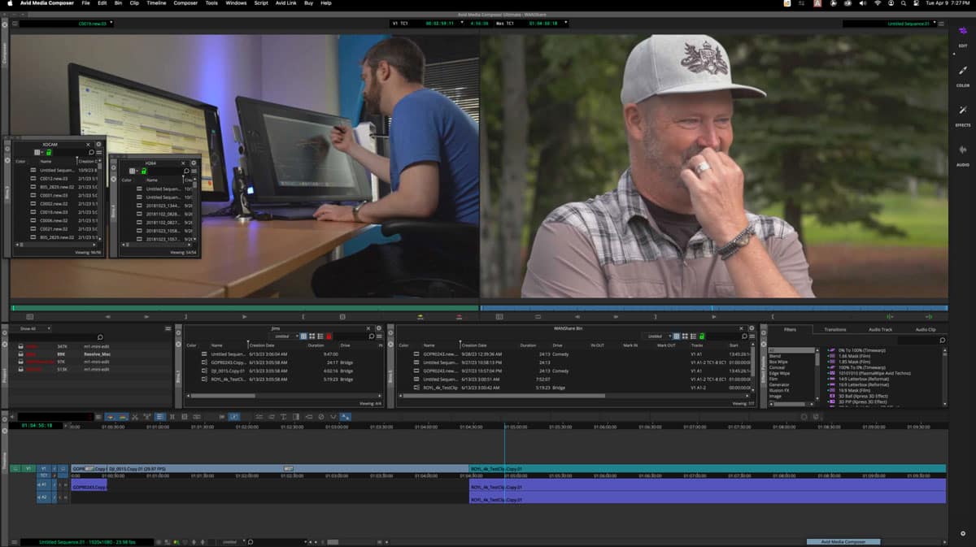Open timecode dropdown arrow beside 01:04:50:18
Image resolution: width=976 pixels, height=547 pixels.
click(67, 425)
